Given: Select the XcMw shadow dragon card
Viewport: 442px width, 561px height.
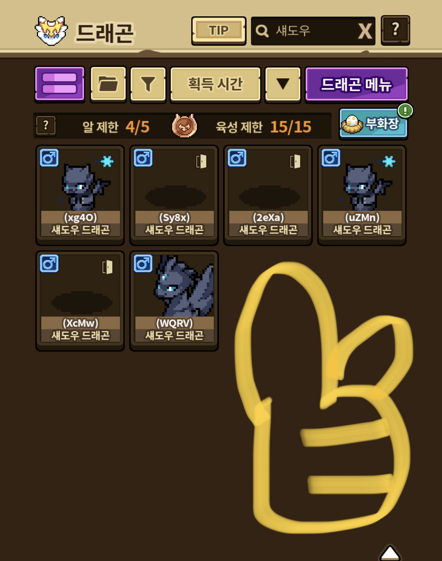Looking at the screenshot, I should [x=80, y=301].
